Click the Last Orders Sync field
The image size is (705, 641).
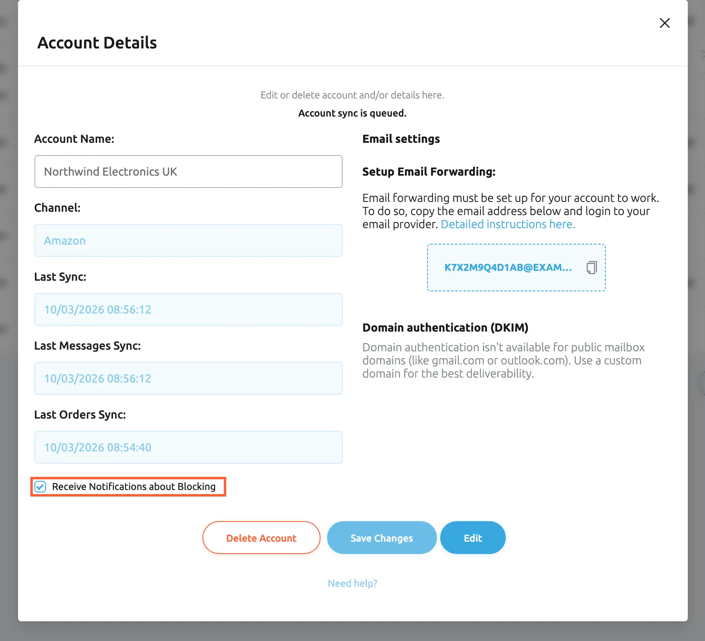click(x=189, y=447)
